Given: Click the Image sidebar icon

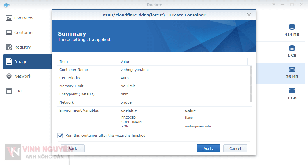Looking at the screenshot, I should point(9,62).
